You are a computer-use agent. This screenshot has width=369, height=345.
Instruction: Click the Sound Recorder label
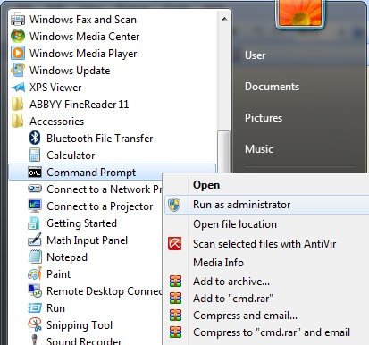(84, 341)
